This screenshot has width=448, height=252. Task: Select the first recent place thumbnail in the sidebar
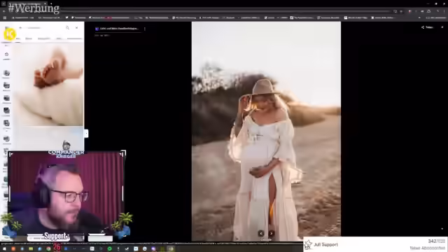6,73
